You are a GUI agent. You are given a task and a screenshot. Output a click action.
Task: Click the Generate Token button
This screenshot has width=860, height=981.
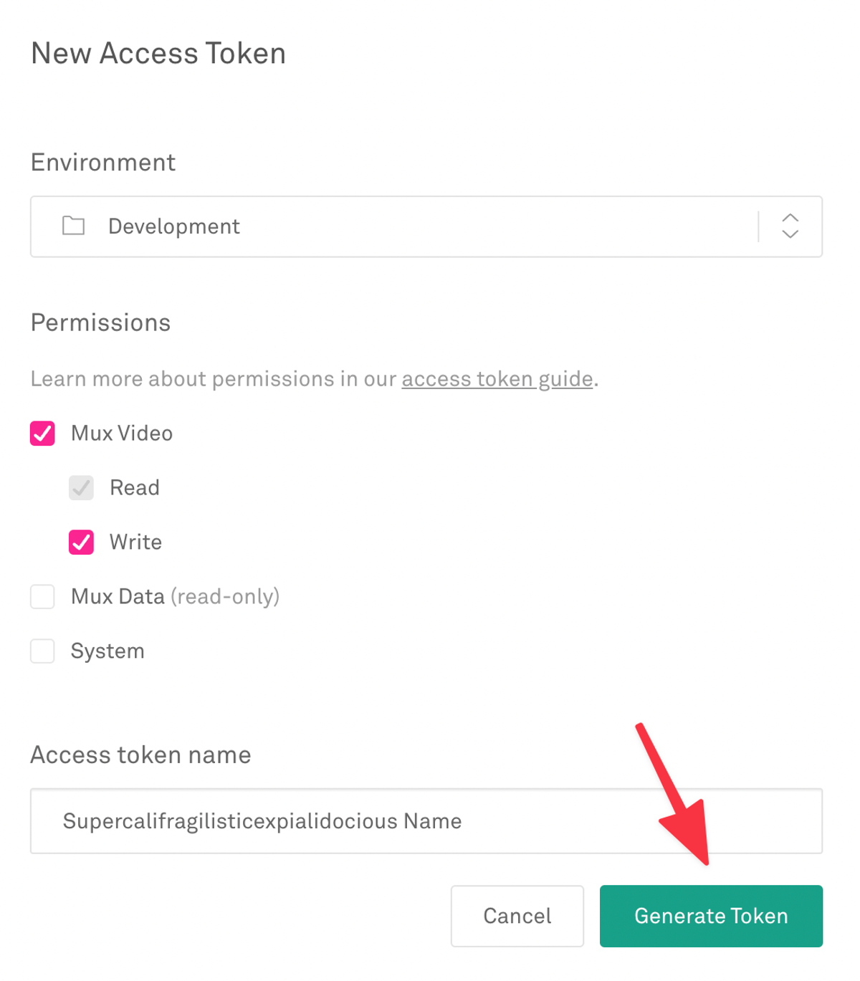coord(710,916)
